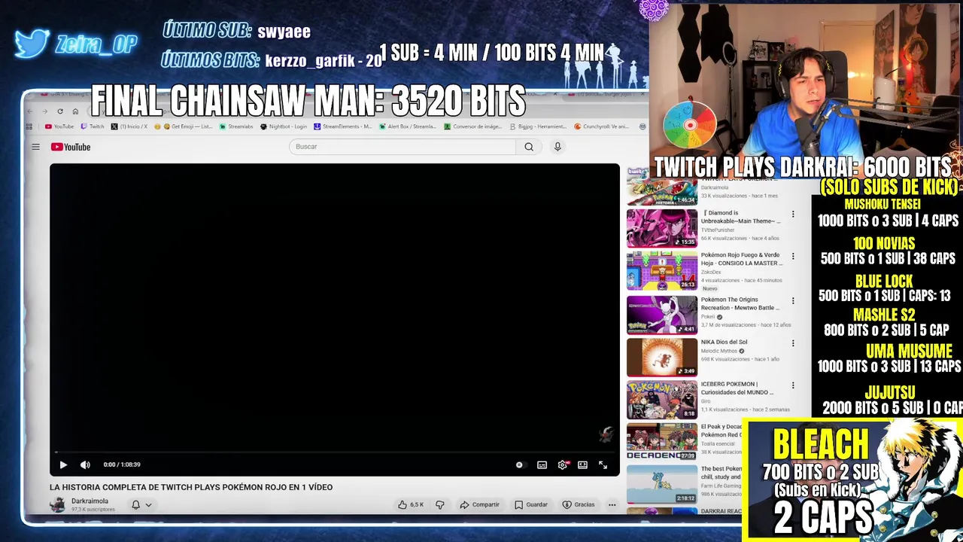963x542 pixels.
Task: Open the player settings gear
Action: [562, 465]
